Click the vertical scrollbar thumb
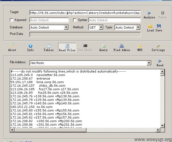 (162, 75)
